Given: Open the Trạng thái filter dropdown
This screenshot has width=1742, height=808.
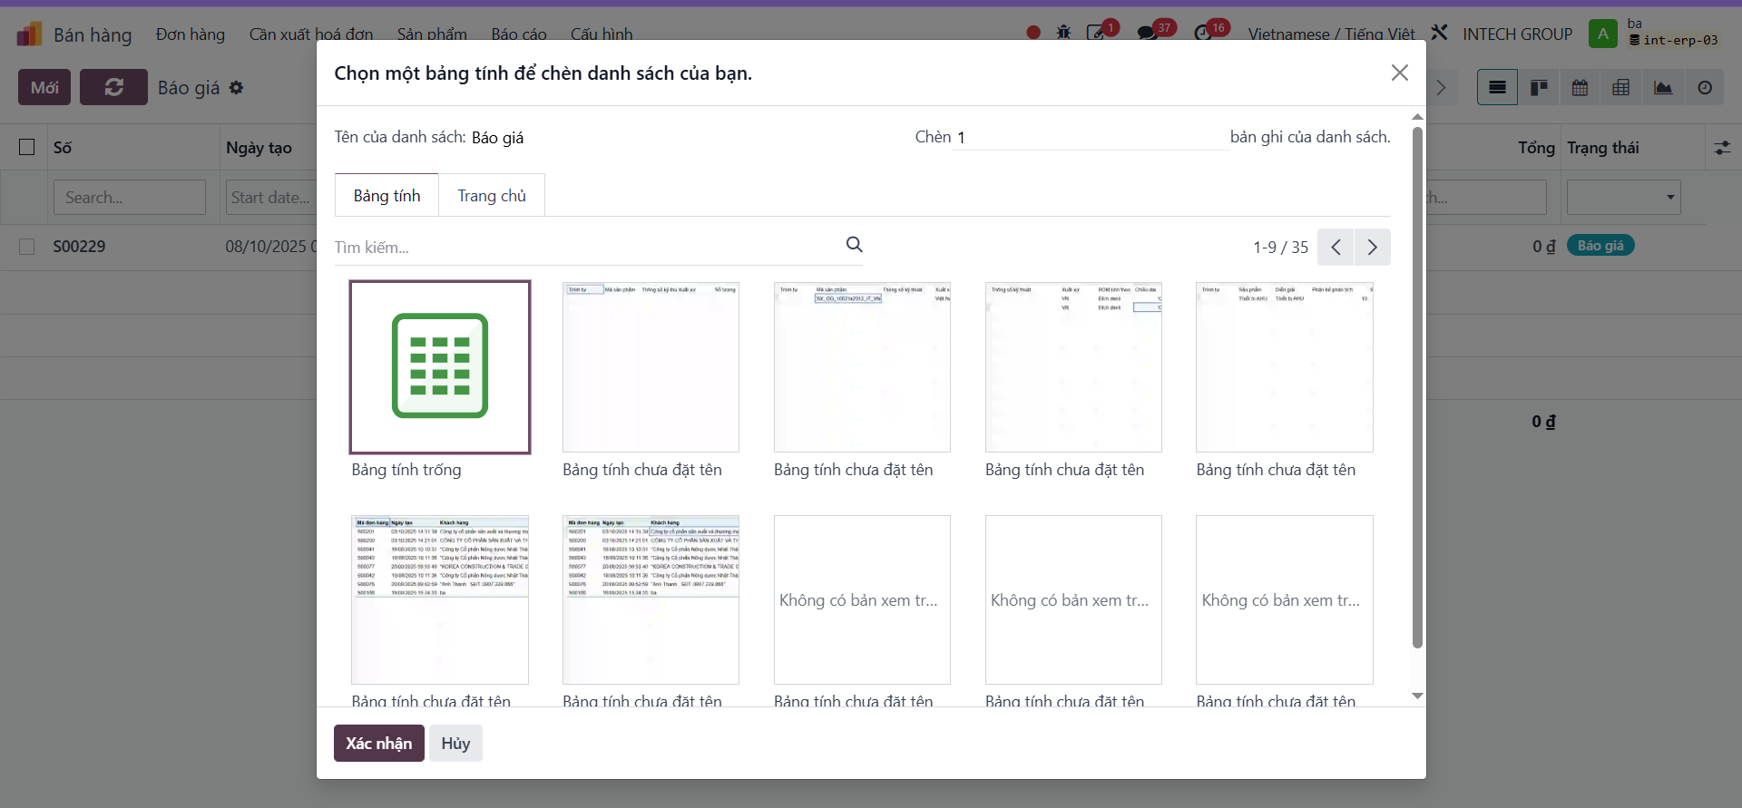Looking at the screenshot, I should tap(1623, 197).
